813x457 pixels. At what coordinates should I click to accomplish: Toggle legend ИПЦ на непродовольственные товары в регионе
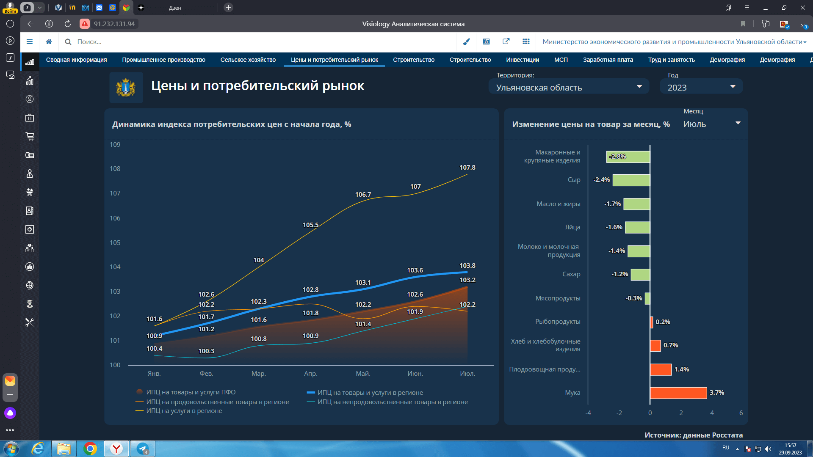[x=387, y=402]
